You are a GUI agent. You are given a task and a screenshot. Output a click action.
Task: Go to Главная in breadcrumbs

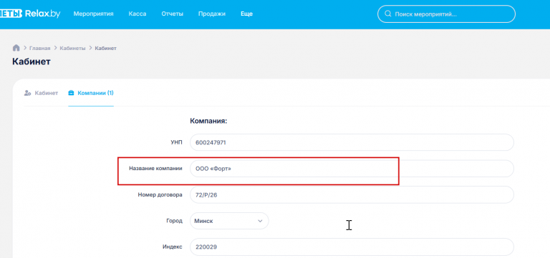[x=39, y=49]
